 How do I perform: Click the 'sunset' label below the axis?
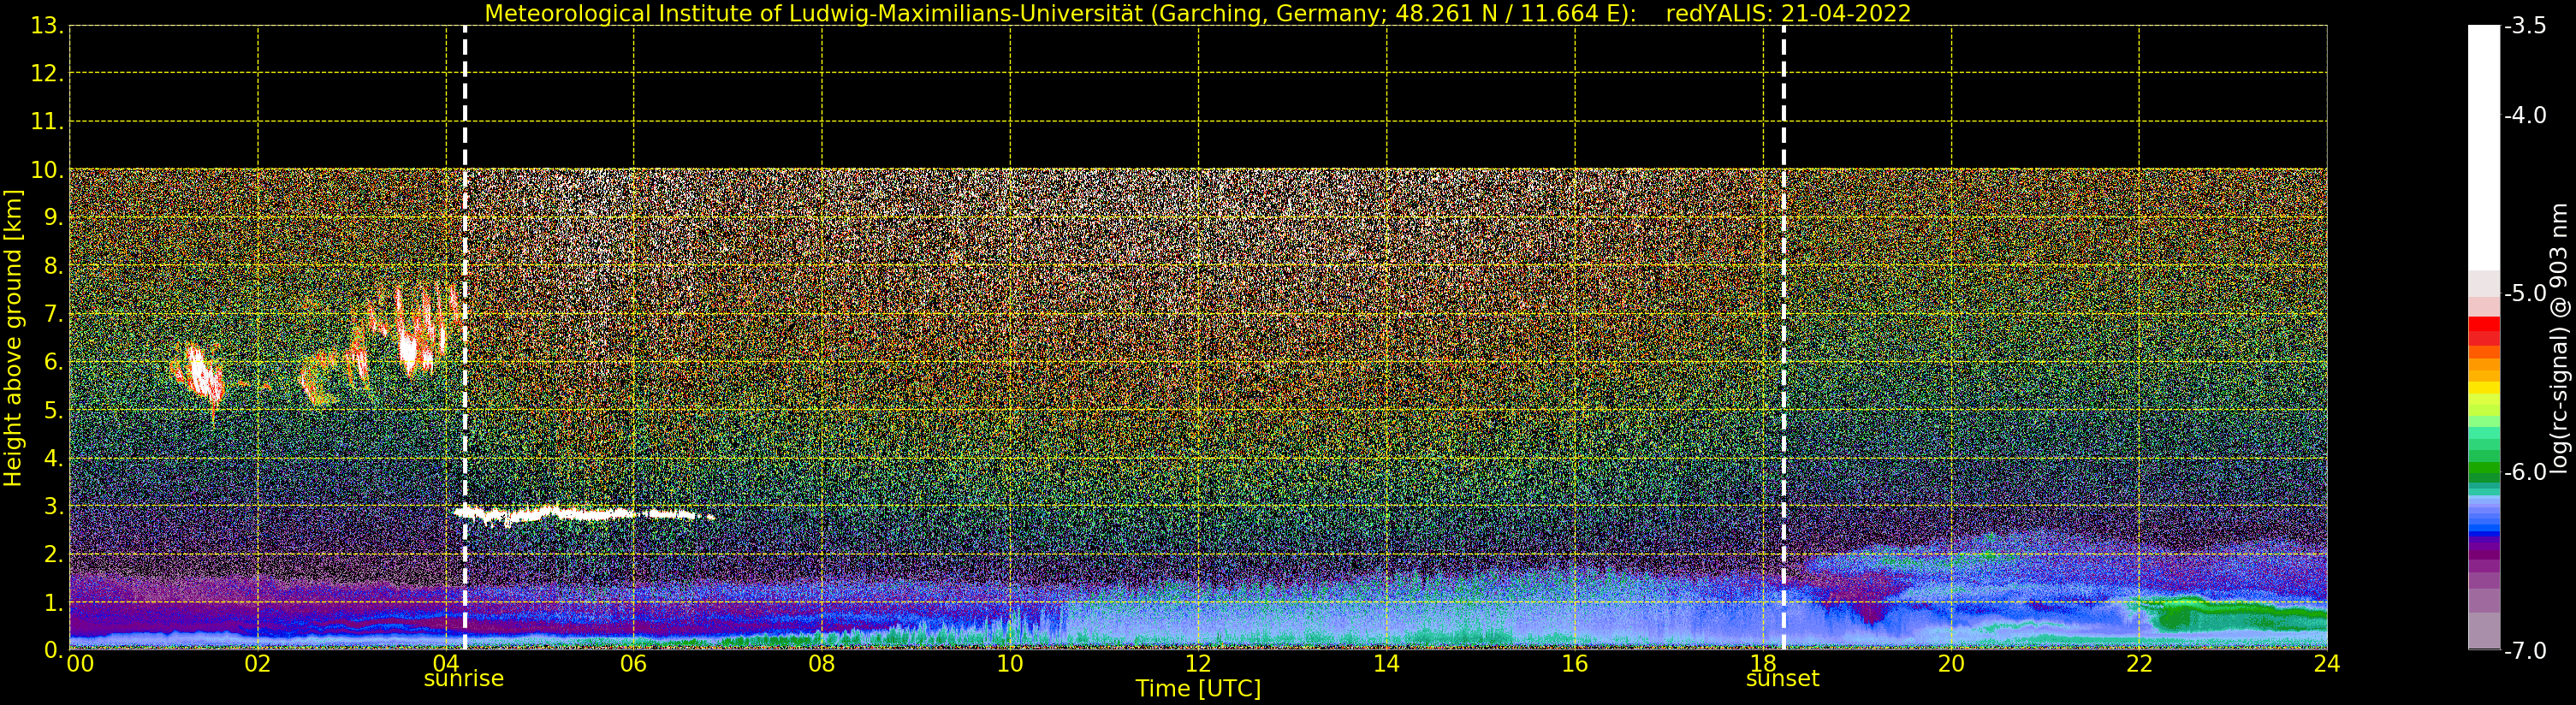(1783, 679)
